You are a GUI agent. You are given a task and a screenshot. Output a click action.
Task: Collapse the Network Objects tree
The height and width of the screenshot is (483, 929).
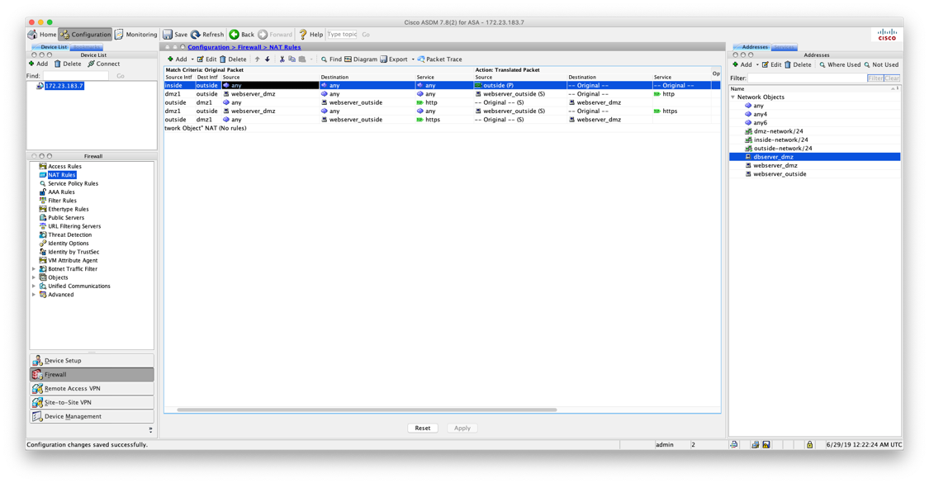pos(732,97)
